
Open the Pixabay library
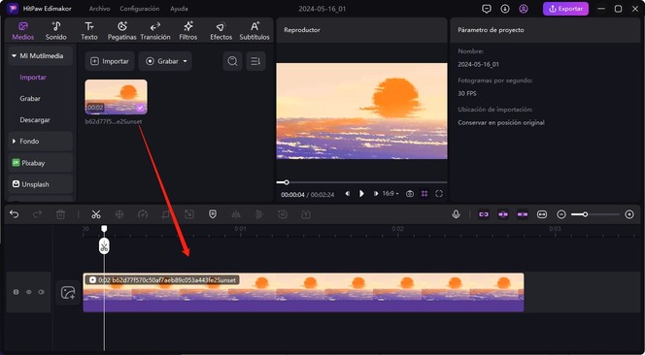coord(41,163)
